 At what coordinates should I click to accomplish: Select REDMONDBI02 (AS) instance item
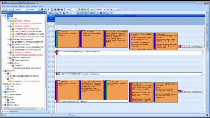coord(29,47)
